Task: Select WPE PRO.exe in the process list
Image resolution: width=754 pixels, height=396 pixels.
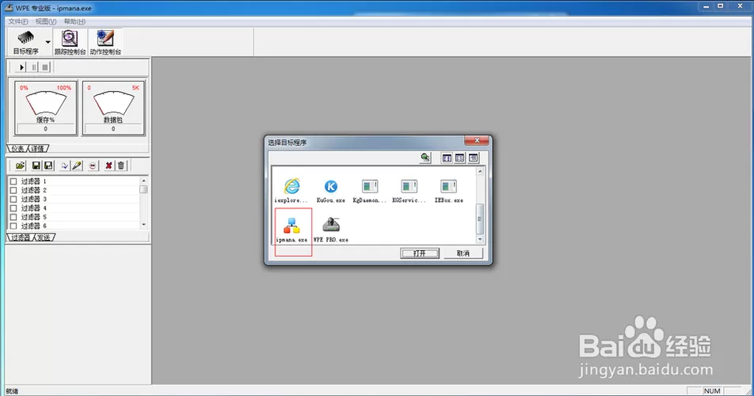Action: coord(331,230)
